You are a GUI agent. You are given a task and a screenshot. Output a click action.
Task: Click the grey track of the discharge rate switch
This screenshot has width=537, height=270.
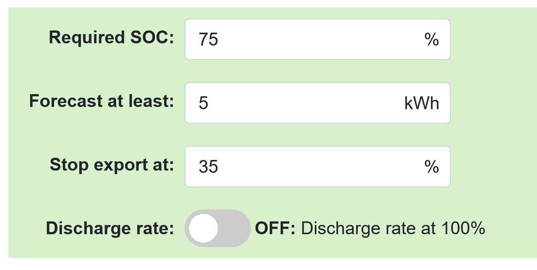(x=235, y=229)
